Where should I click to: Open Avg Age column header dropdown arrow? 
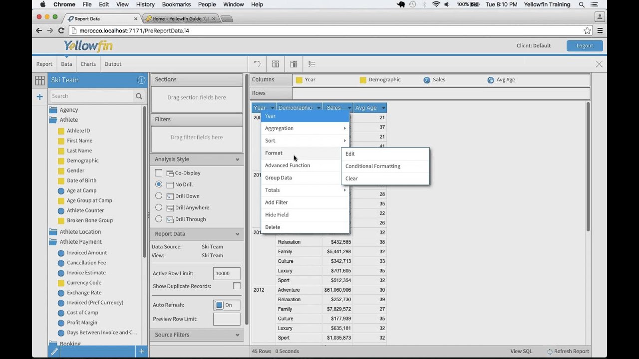383,108
